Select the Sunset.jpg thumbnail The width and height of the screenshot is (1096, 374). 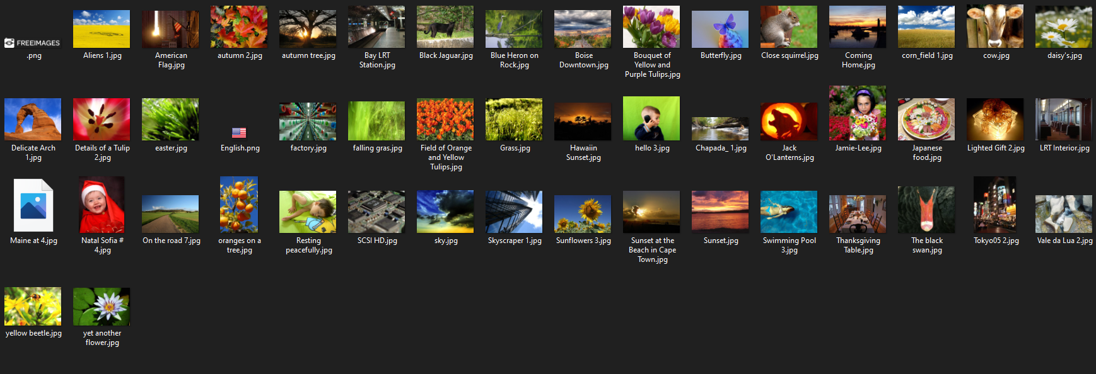pyautogui.click(x=720, y=212)
